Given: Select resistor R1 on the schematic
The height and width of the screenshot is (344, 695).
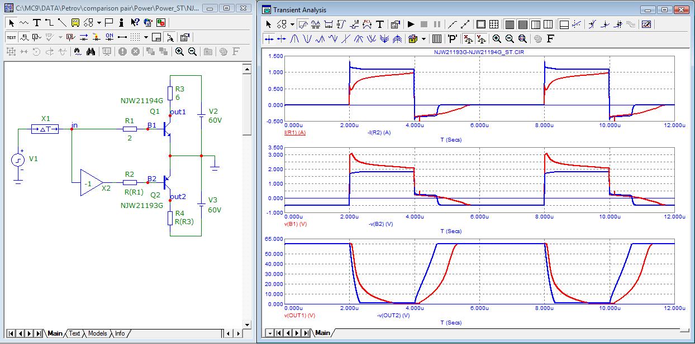Looking at the screenshot, I should point(130,129).
